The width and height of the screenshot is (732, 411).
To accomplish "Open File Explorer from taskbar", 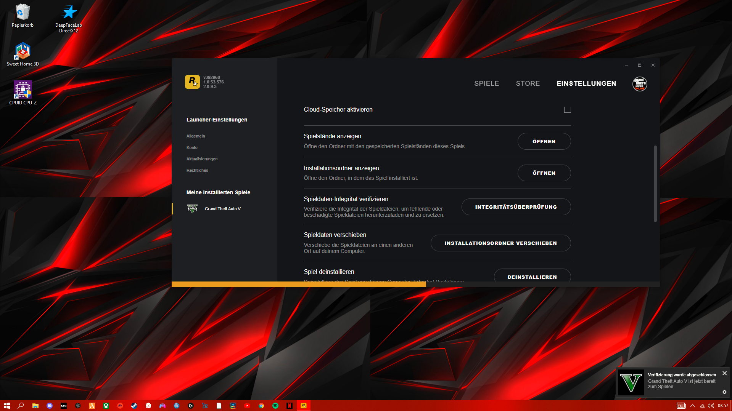I will tap(35, 406).
